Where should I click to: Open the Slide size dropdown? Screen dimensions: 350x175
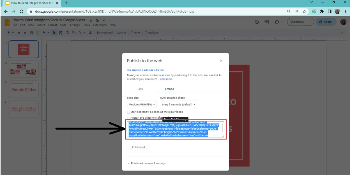(142, 105)
